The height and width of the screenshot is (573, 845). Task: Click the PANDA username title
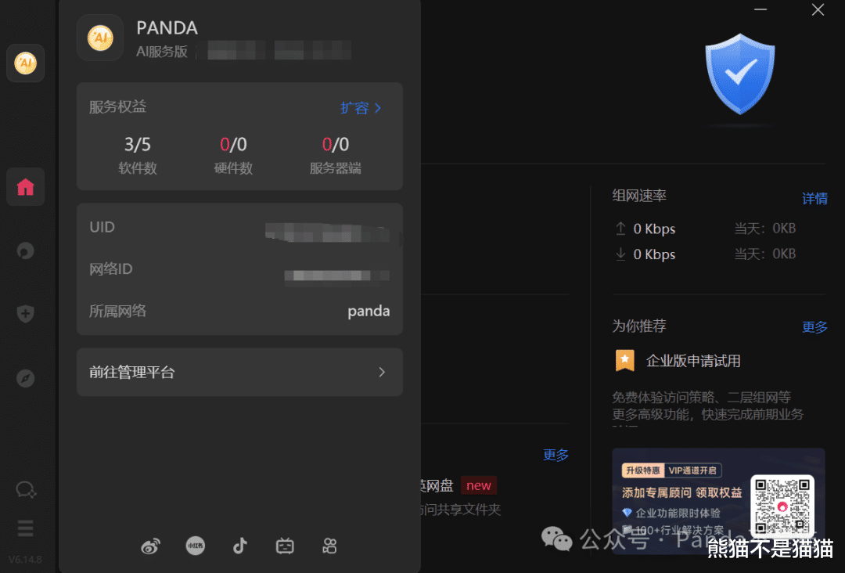[167, 27]
